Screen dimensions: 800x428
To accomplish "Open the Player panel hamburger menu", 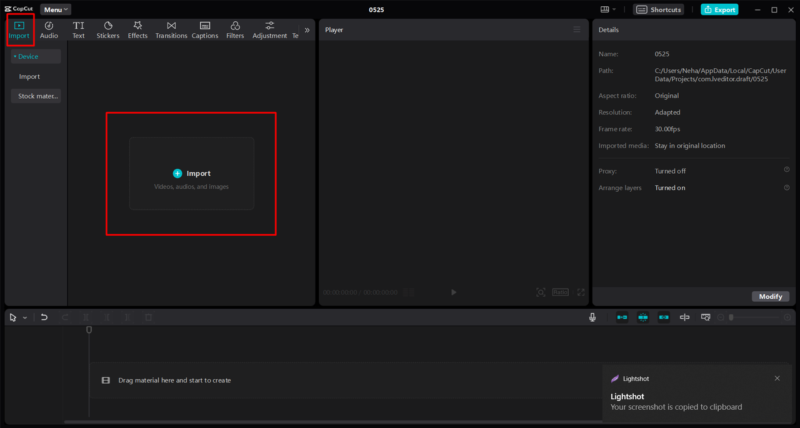I will click(577, 29).
